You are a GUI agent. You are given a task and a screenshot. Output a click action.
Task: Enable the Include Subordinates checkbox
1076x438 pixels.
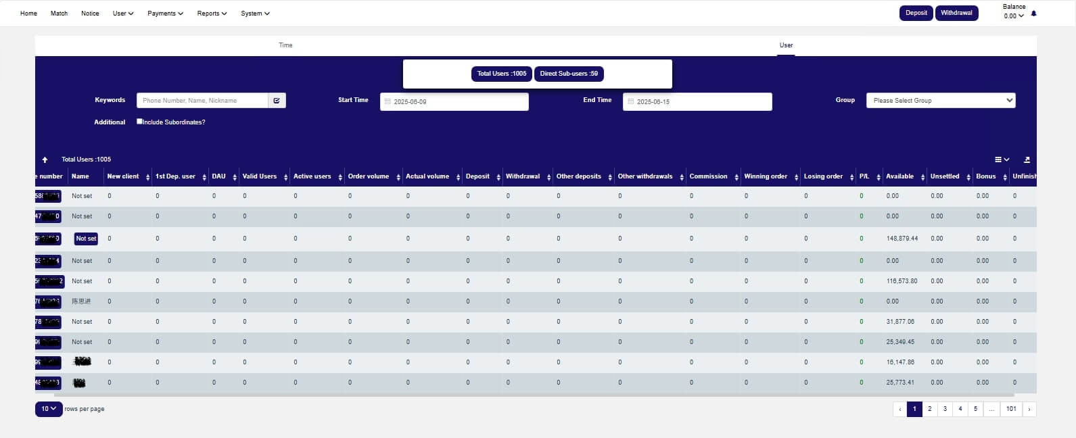[139, 122]
